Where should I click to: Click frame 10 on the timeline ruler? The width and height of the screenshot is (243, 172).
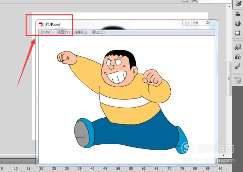point(16,168)
